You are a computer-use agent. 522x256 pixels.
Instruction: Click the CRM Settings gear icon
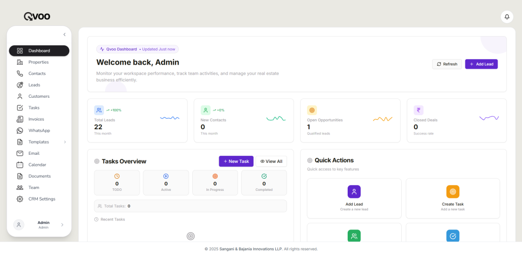pyautogui.click(x=20, y=199)
